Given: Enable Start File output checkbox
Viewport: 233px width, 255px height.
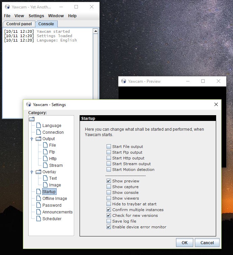Looking at the screenshot, I should tap(109, 146).
